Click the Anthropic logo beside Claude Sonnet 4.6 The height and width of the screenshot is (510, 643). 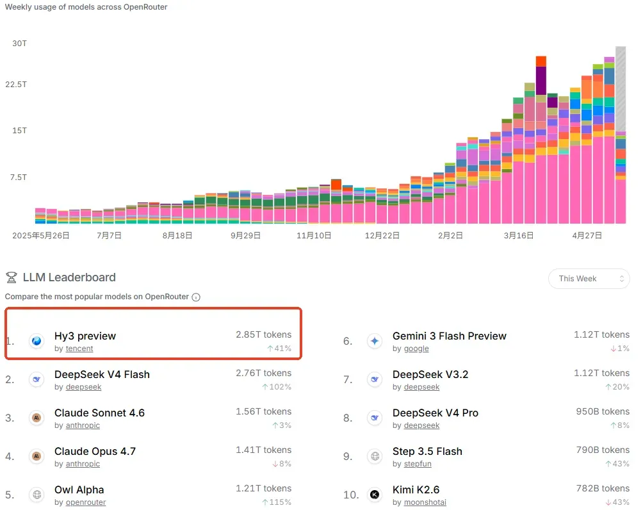point(37,418)
